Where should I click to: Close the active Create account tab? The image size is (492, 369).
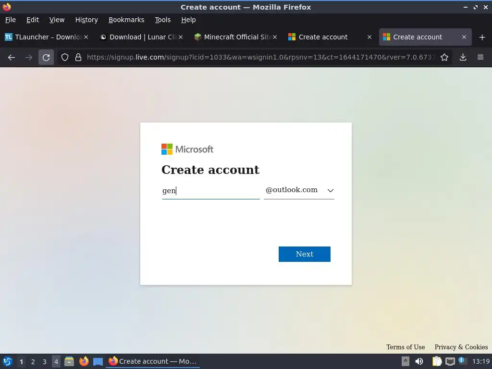click(464, 37)
